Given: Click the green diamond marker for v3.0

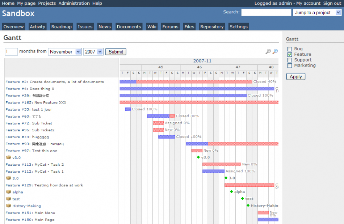Looking at the screenshot, I should 198,157.
